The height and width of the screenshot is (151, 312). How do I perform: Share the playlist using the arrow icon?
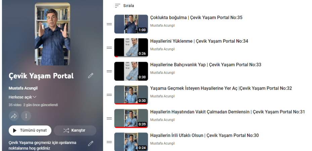coord(14,116)
